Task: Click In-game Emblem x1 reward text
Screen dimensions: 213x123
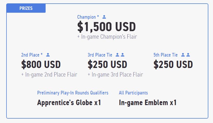Action: click(148, 103)
